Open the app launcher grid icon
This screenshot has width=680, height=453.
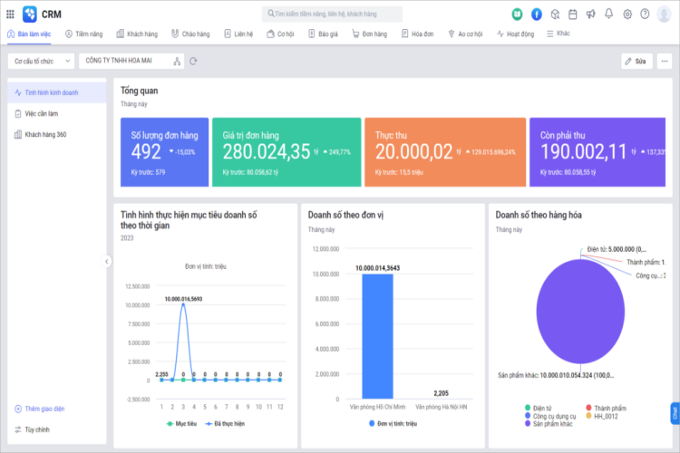11,14
